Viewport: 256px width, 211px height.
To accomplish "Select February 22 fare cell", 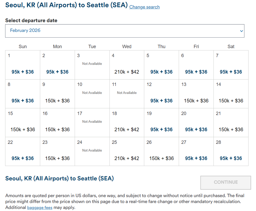I will (x=23, y=158).
